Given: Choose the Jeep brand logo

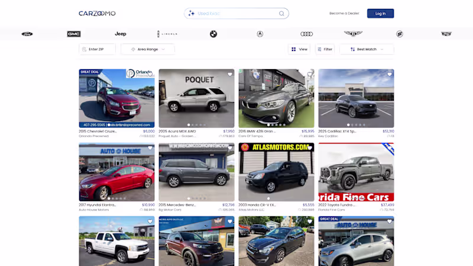Looking at the screenshot, I should pos(121,34).
